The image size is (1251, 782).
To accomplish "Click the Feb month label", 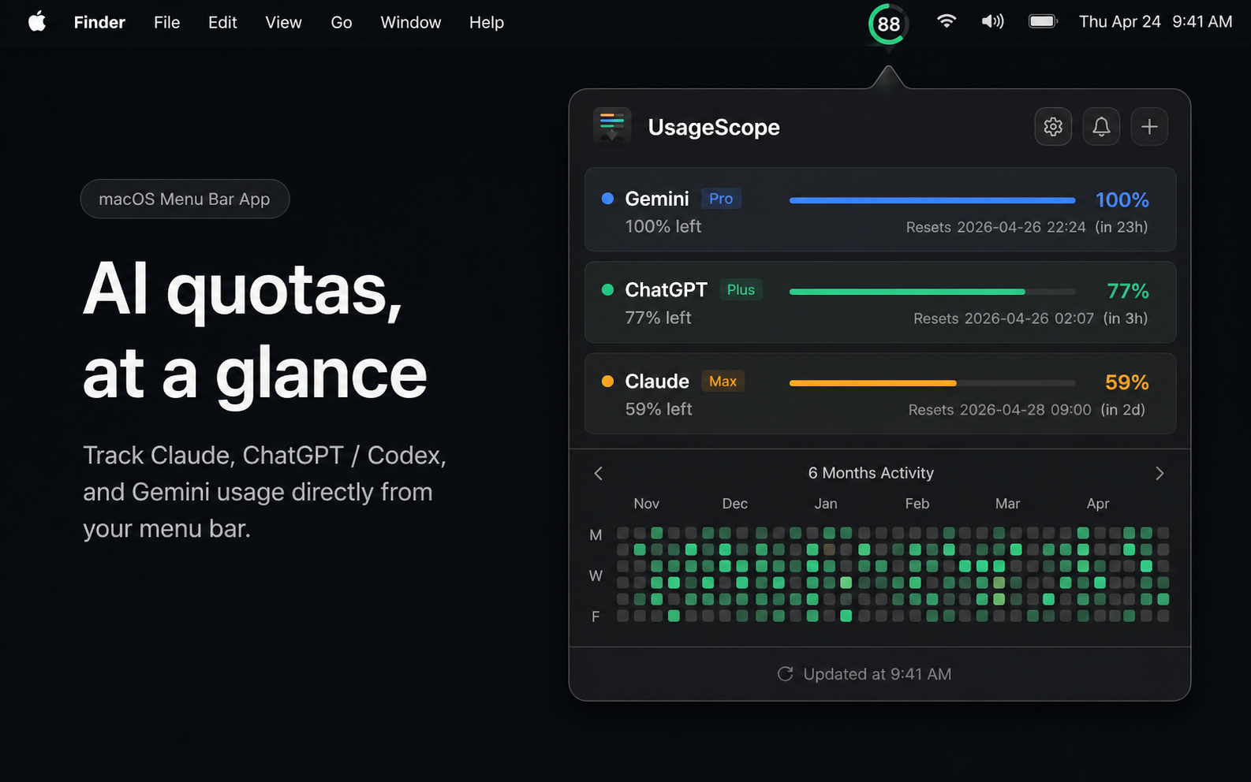I will 917,504.
